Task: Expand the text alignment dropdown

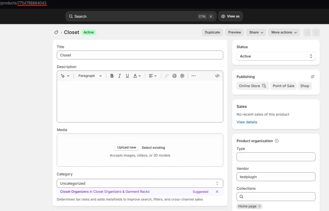Action: tap(153, 75)
